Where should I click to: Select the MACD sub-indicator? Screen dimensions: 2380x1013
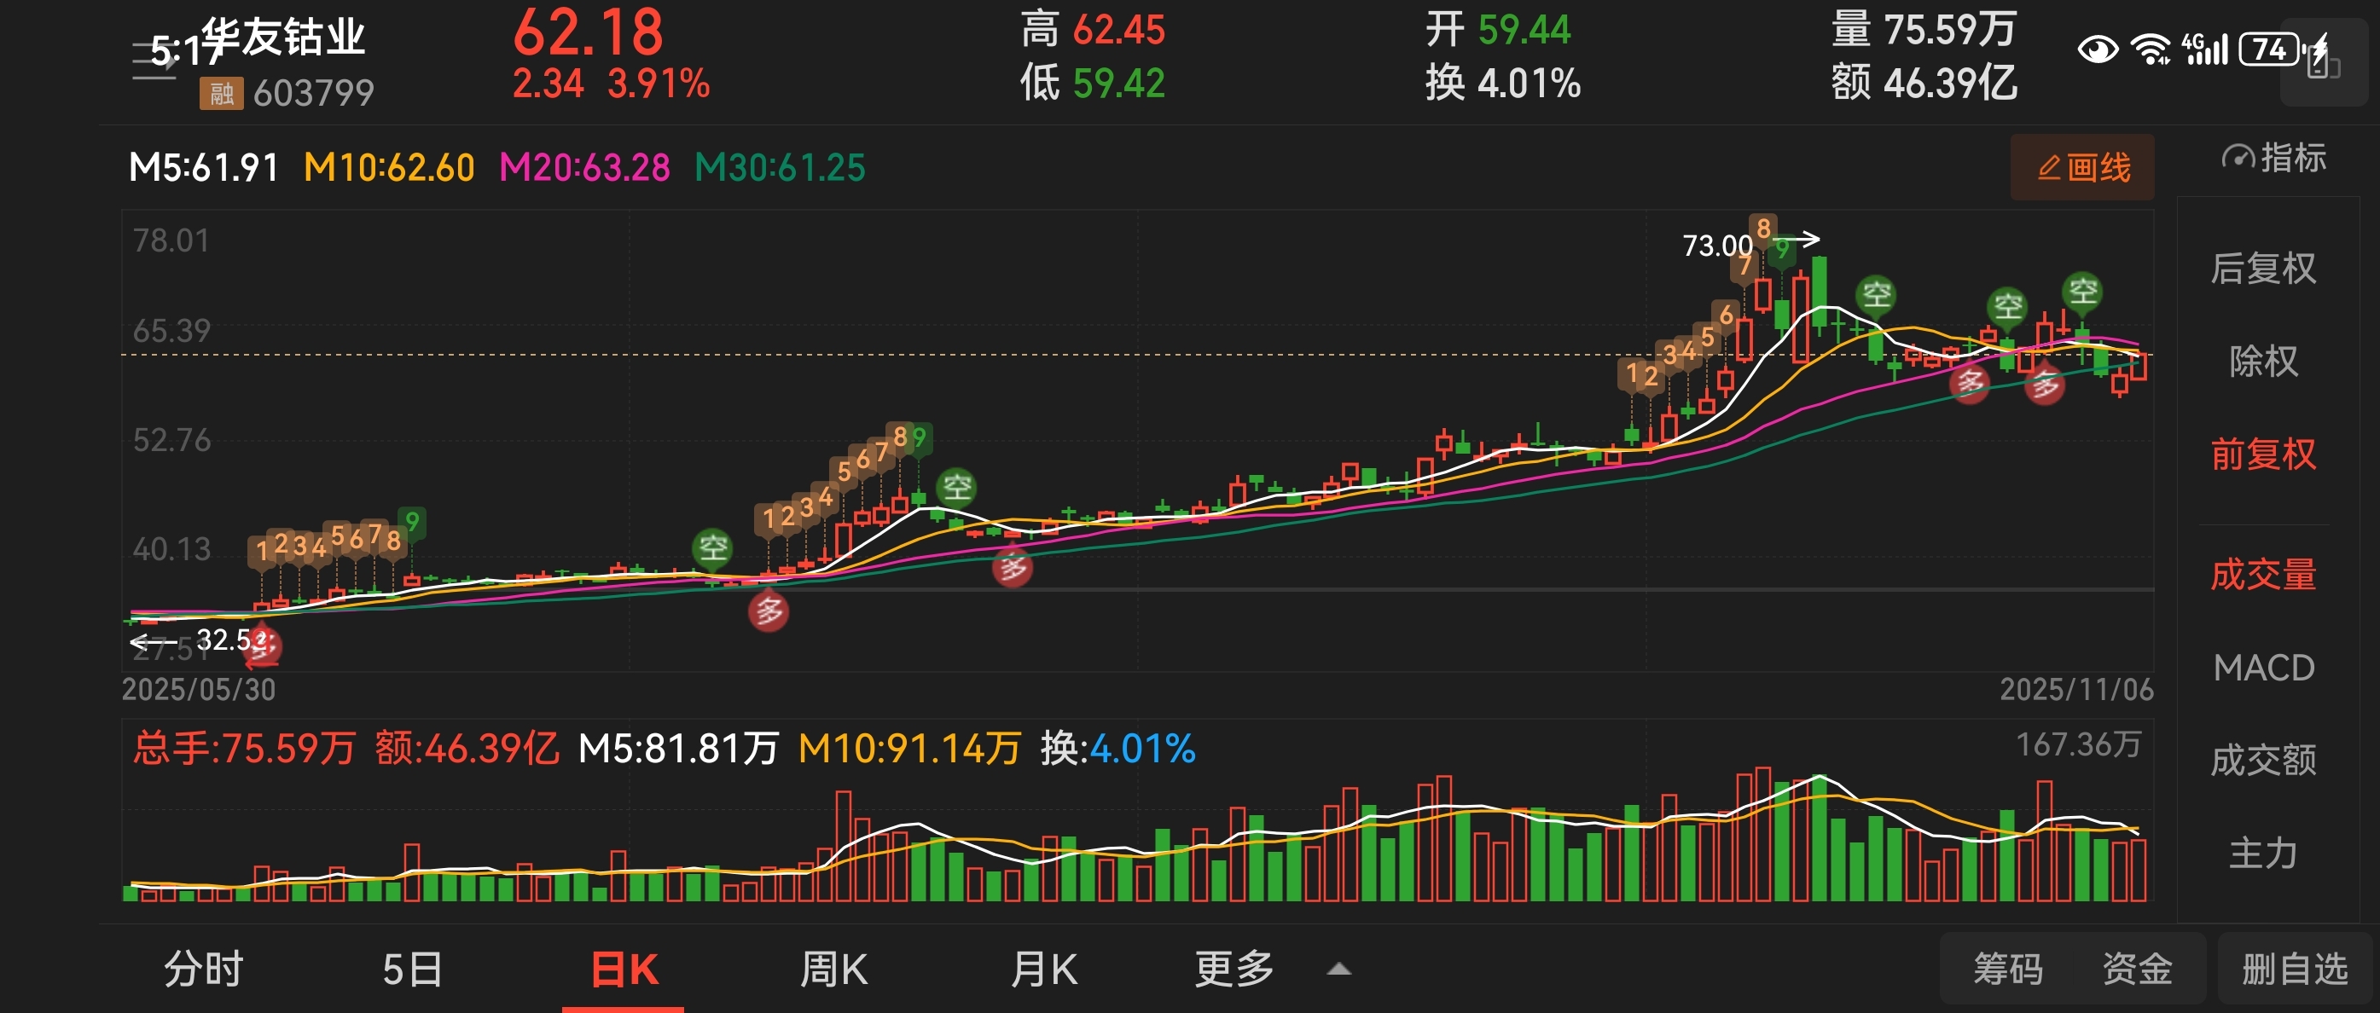click(x=2262, y=668)
